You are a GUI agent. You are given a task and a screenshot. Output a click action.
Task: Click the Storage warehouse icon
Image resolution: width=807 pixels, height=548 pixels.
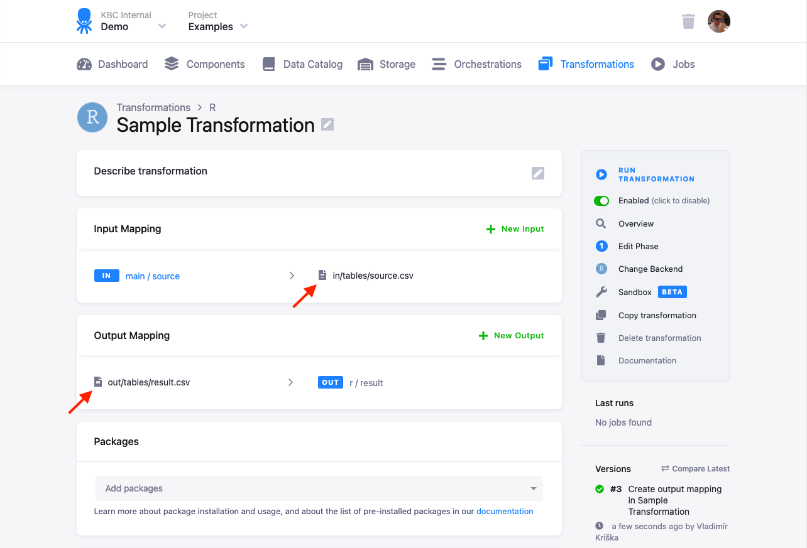[365, 64]
